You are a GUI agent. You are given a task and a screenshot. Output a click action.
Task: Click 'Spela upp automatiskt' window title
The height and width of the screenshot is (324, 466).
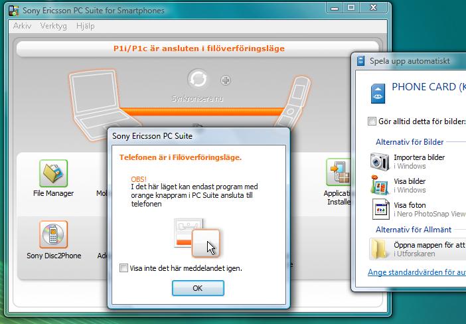point(410,61)
